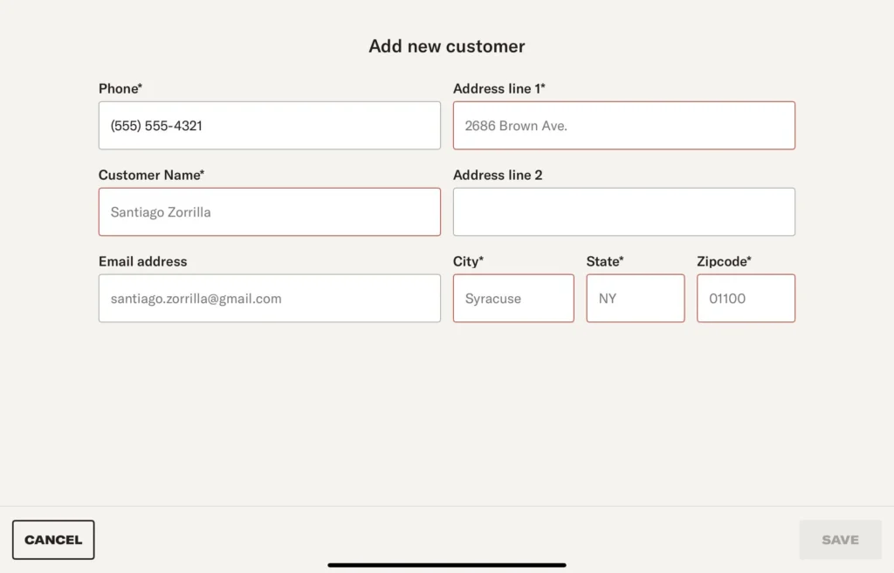Viewport: 894px width, 573px height.
Task: Tap the empty Address line 2 field
Action: point(623,212)
